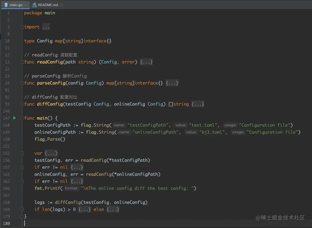Expand the fold marker on line 162
The height and width of the screenshot is (228, 312).
tap(22, 181)
